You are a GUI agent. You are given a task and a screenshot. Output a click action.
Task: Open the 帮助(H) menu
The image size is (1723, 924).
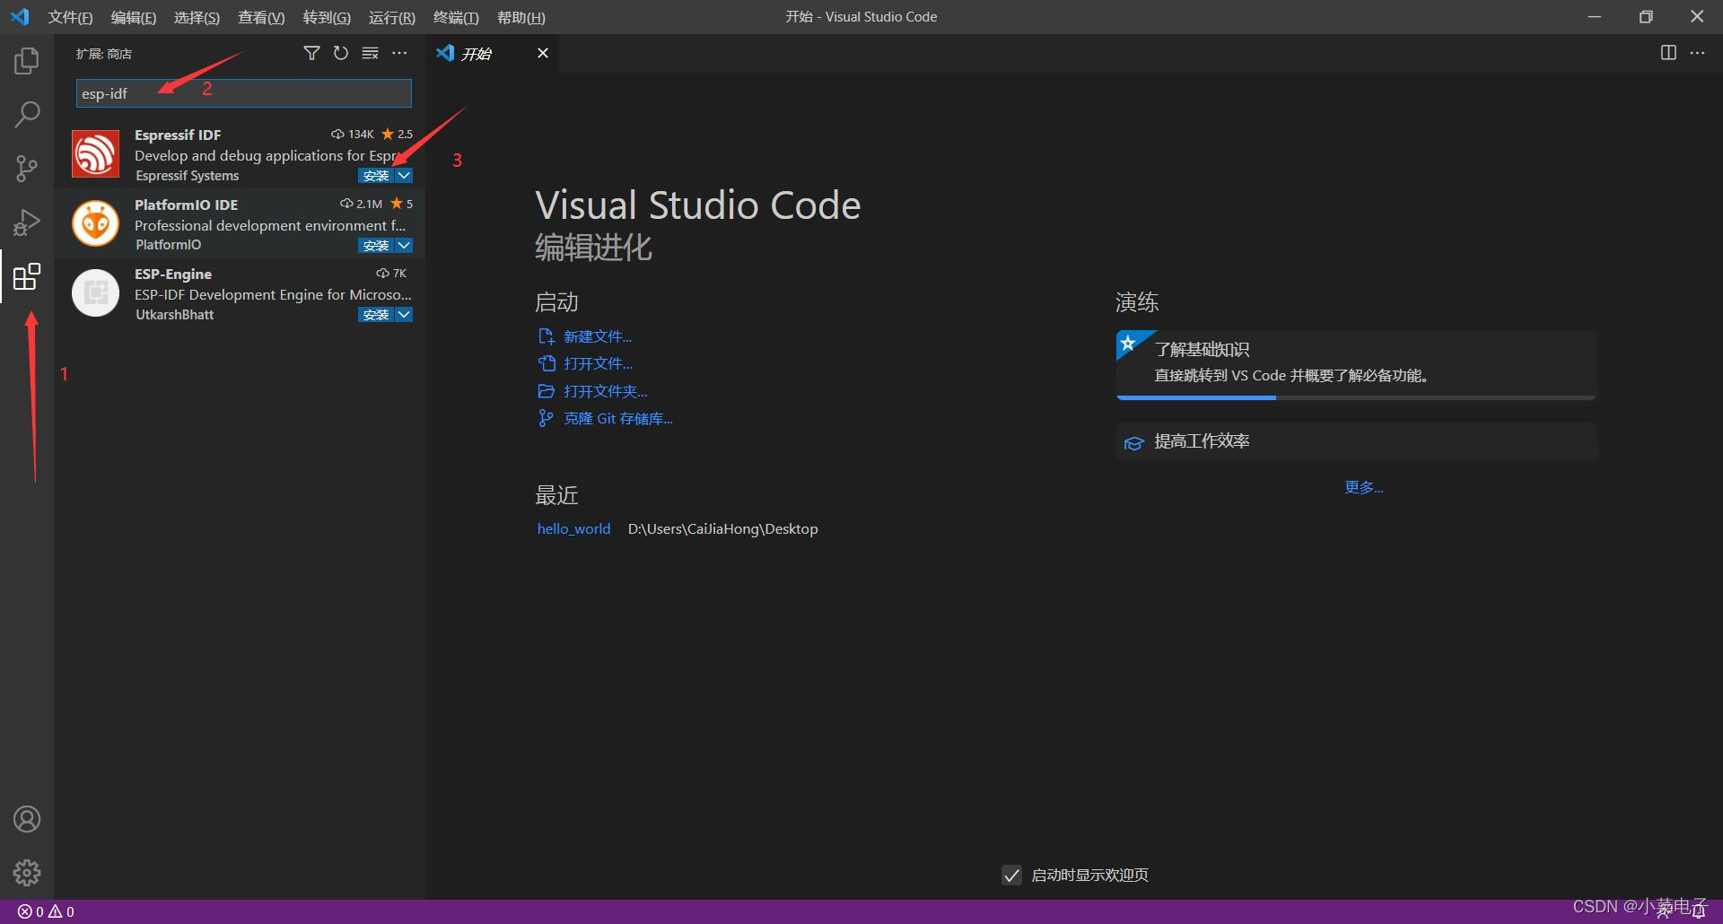click(x=521, y=17)
